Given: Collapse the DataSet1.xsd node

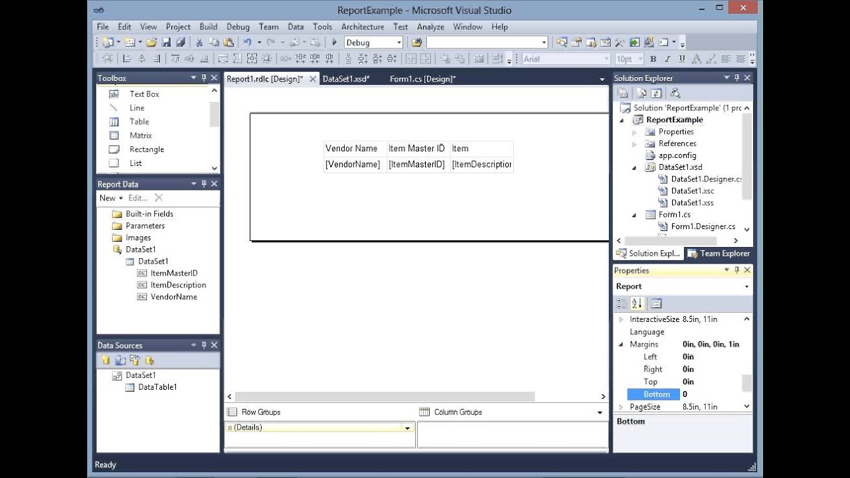Looking at the screenshot, I should coord(634,167).
